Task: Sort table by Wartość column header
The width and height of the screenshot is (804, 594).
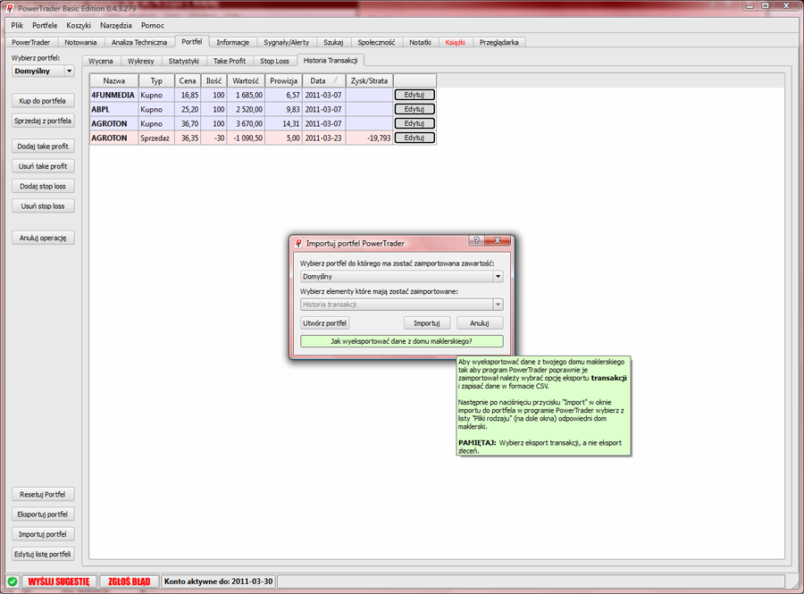Action: 246,80
